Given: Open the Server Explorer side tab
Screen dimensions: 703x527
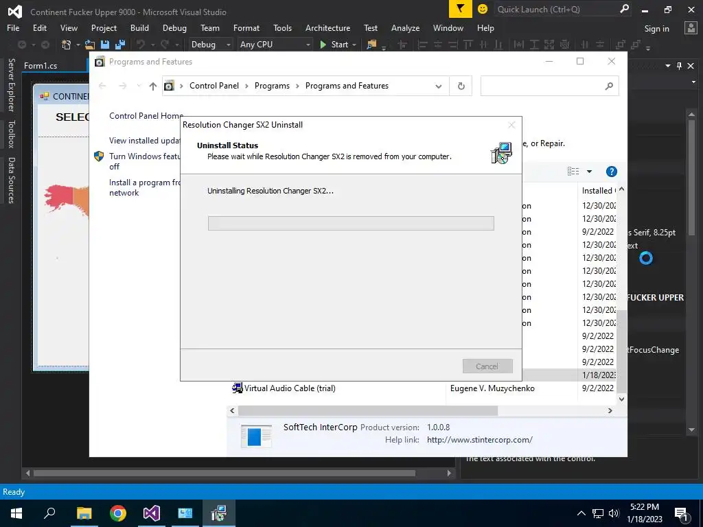Looking at the screenshot, I should click(11, 84).
